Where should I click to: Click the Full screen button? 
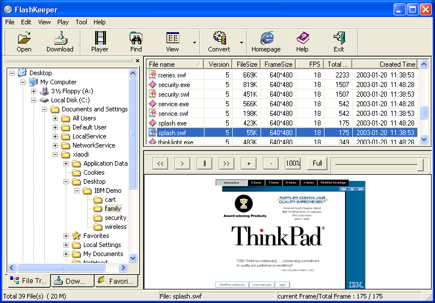pyautogui.click(x=317, y=163)
